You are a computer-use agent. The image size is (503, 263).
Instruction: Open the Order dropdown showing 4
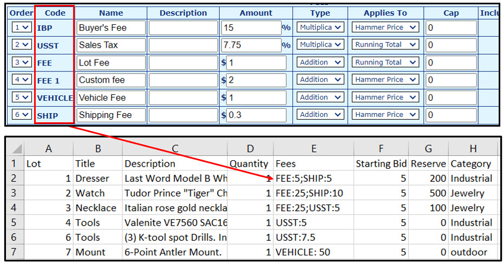(22, 80)
